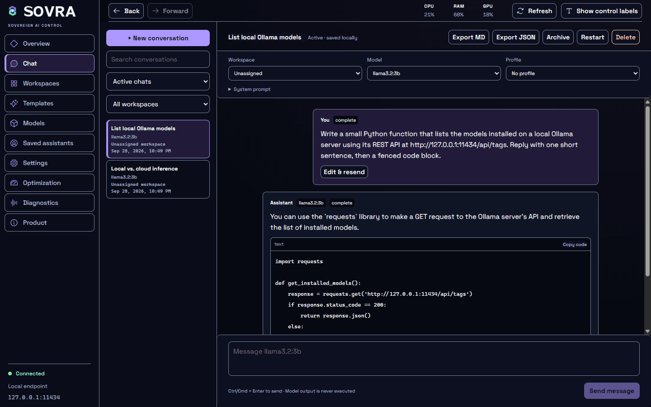Copy the code block with Copy code
The image size is (651, 407).
(x=575, y=244)
